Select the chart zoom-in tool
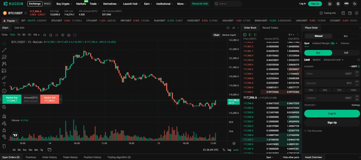This screenshot has height=160, width=361. pos(4,107)
